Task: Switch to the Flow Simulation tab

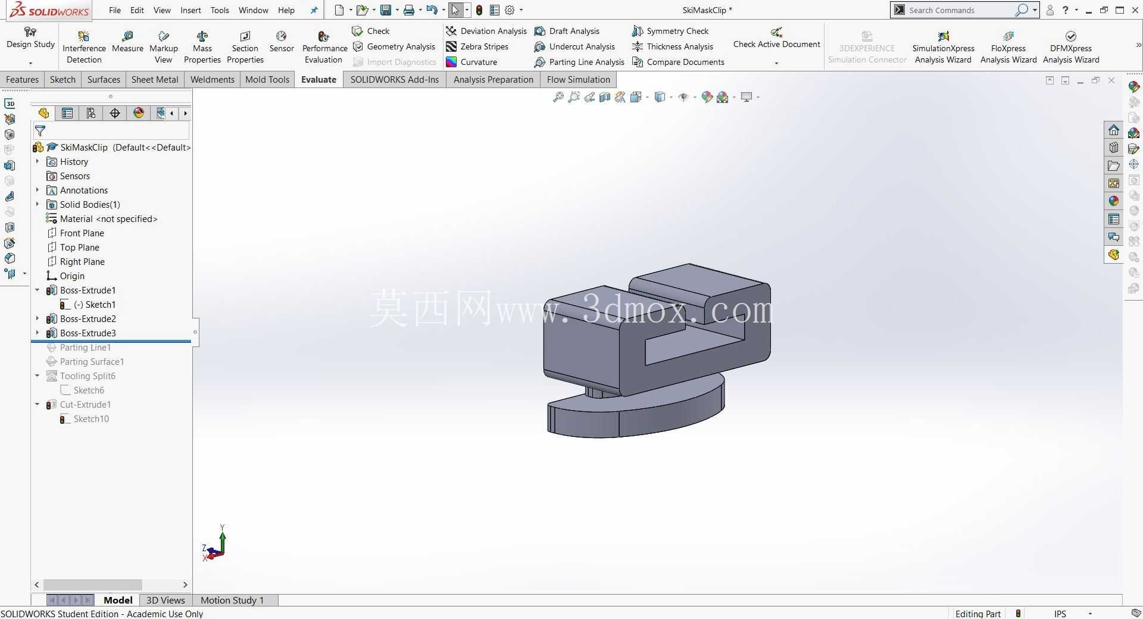Action: (x=579, y=79)
